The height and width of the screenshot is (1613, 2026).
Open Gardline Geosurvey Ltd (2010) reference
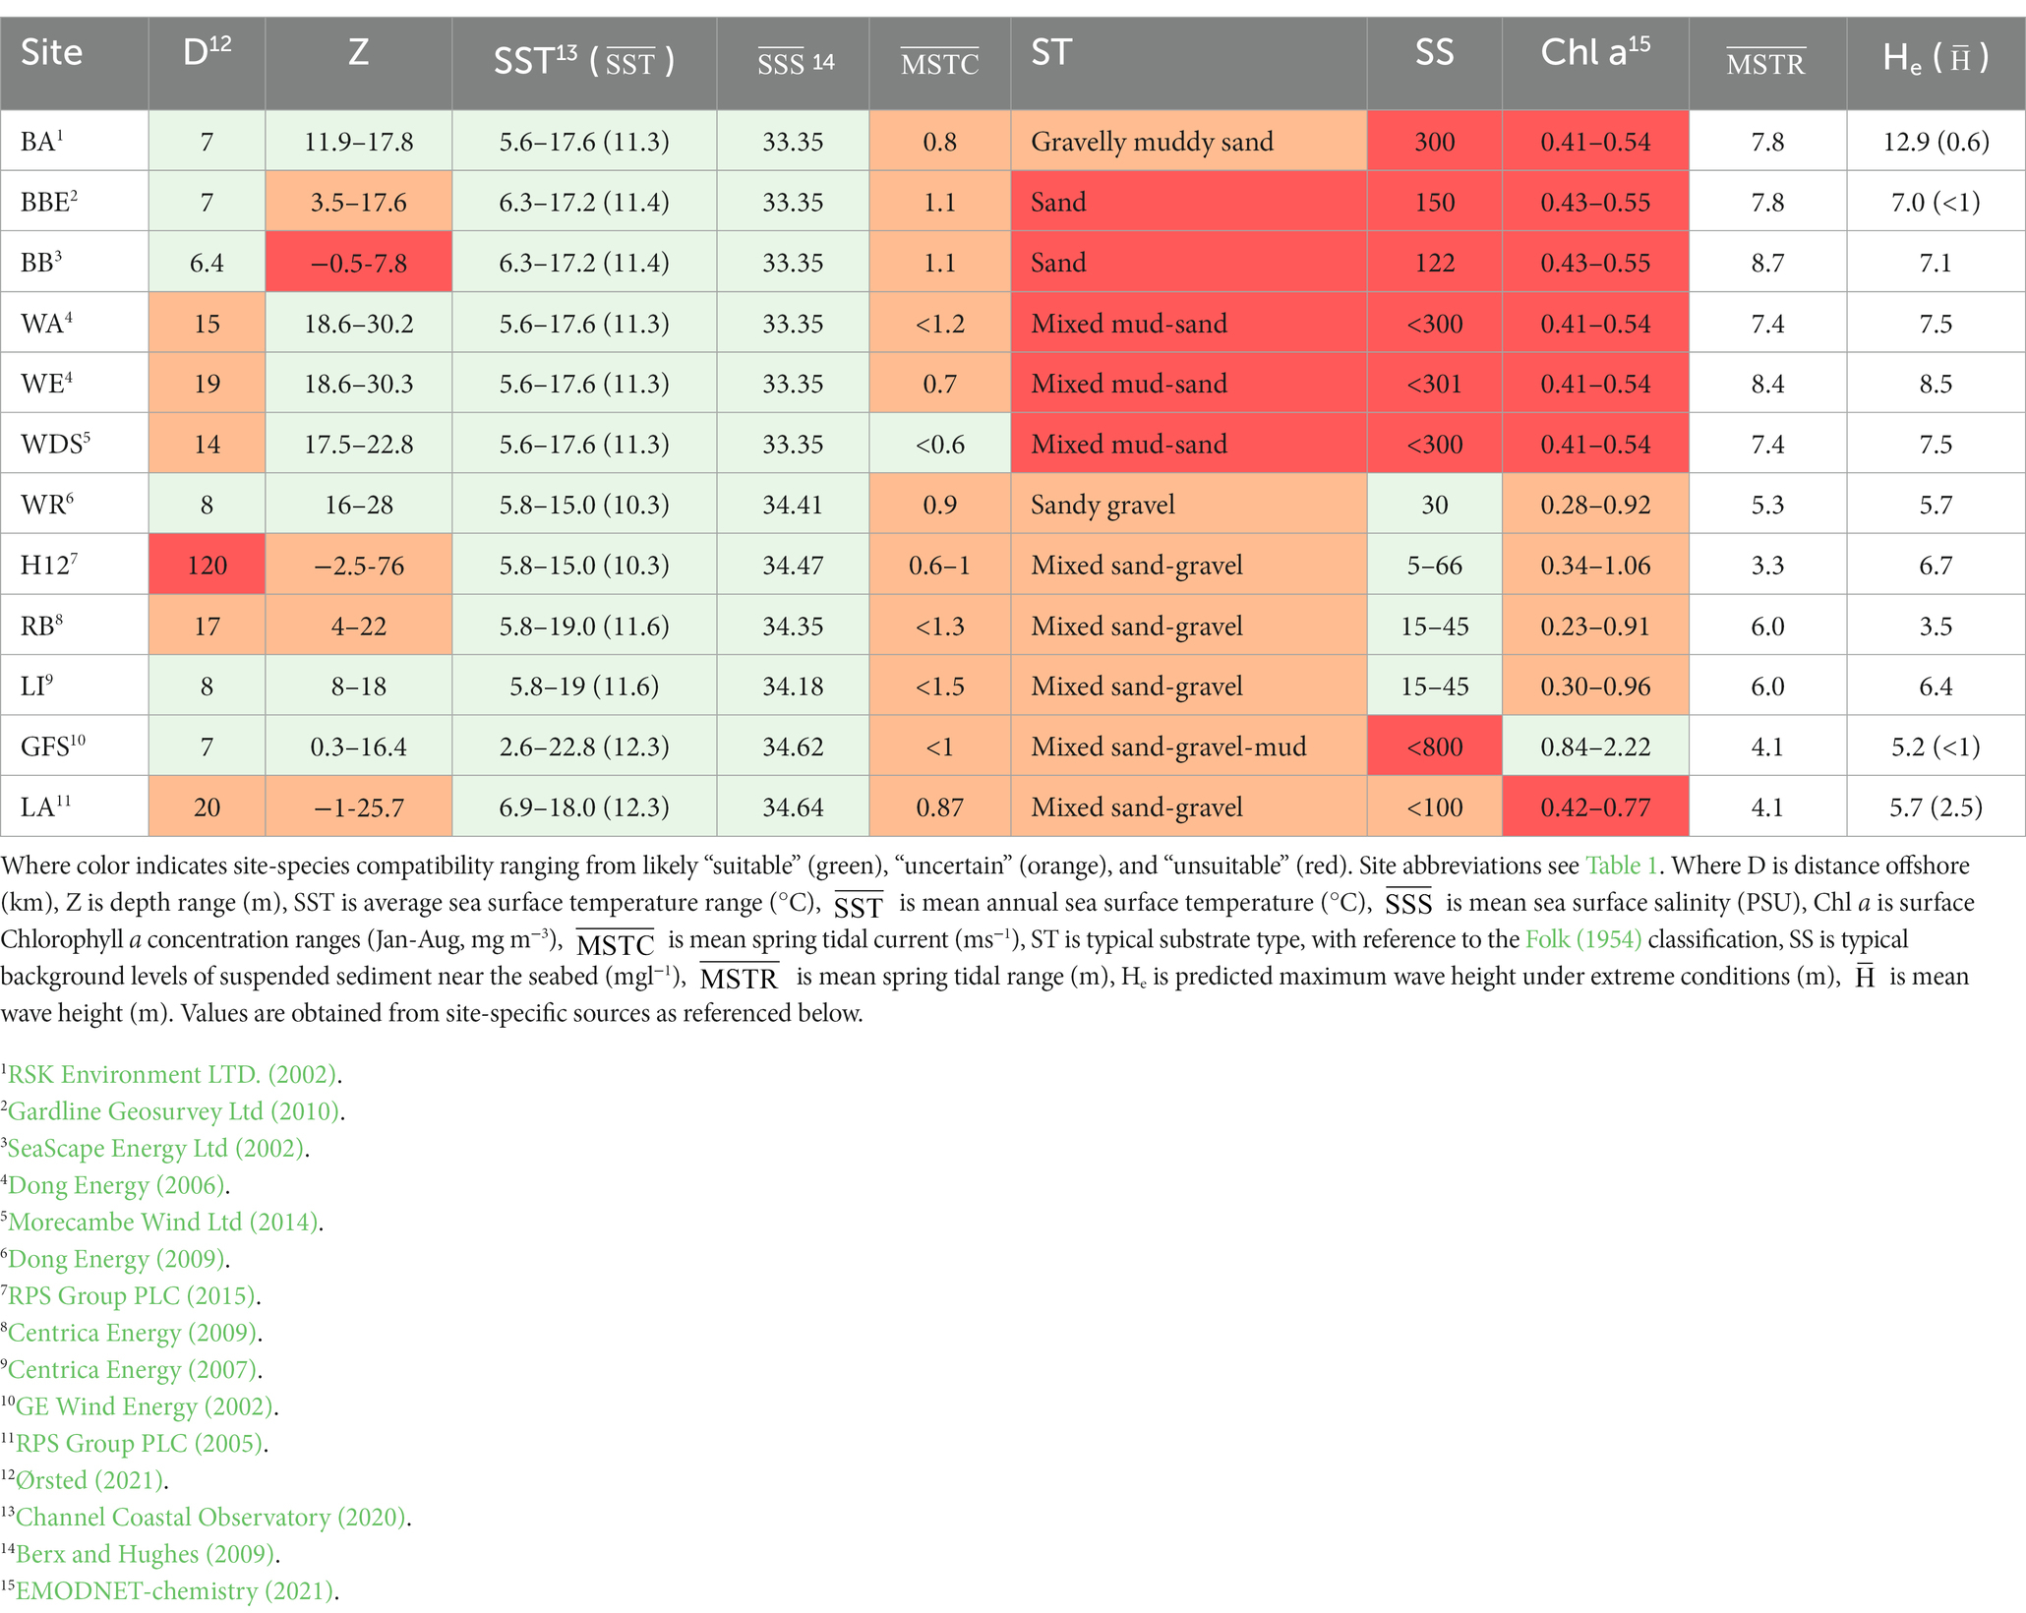click(x=174, y=1111)
